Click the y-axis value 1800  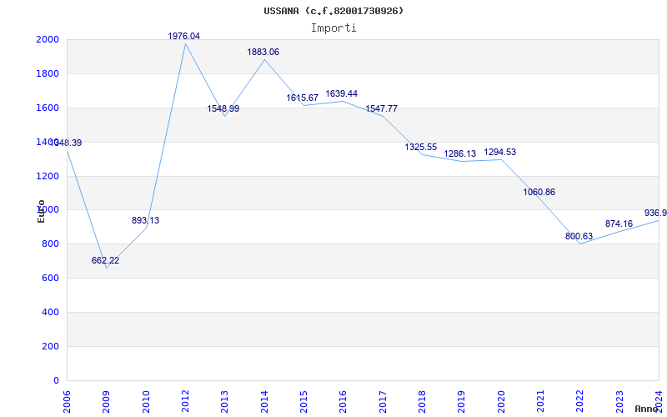48,73
